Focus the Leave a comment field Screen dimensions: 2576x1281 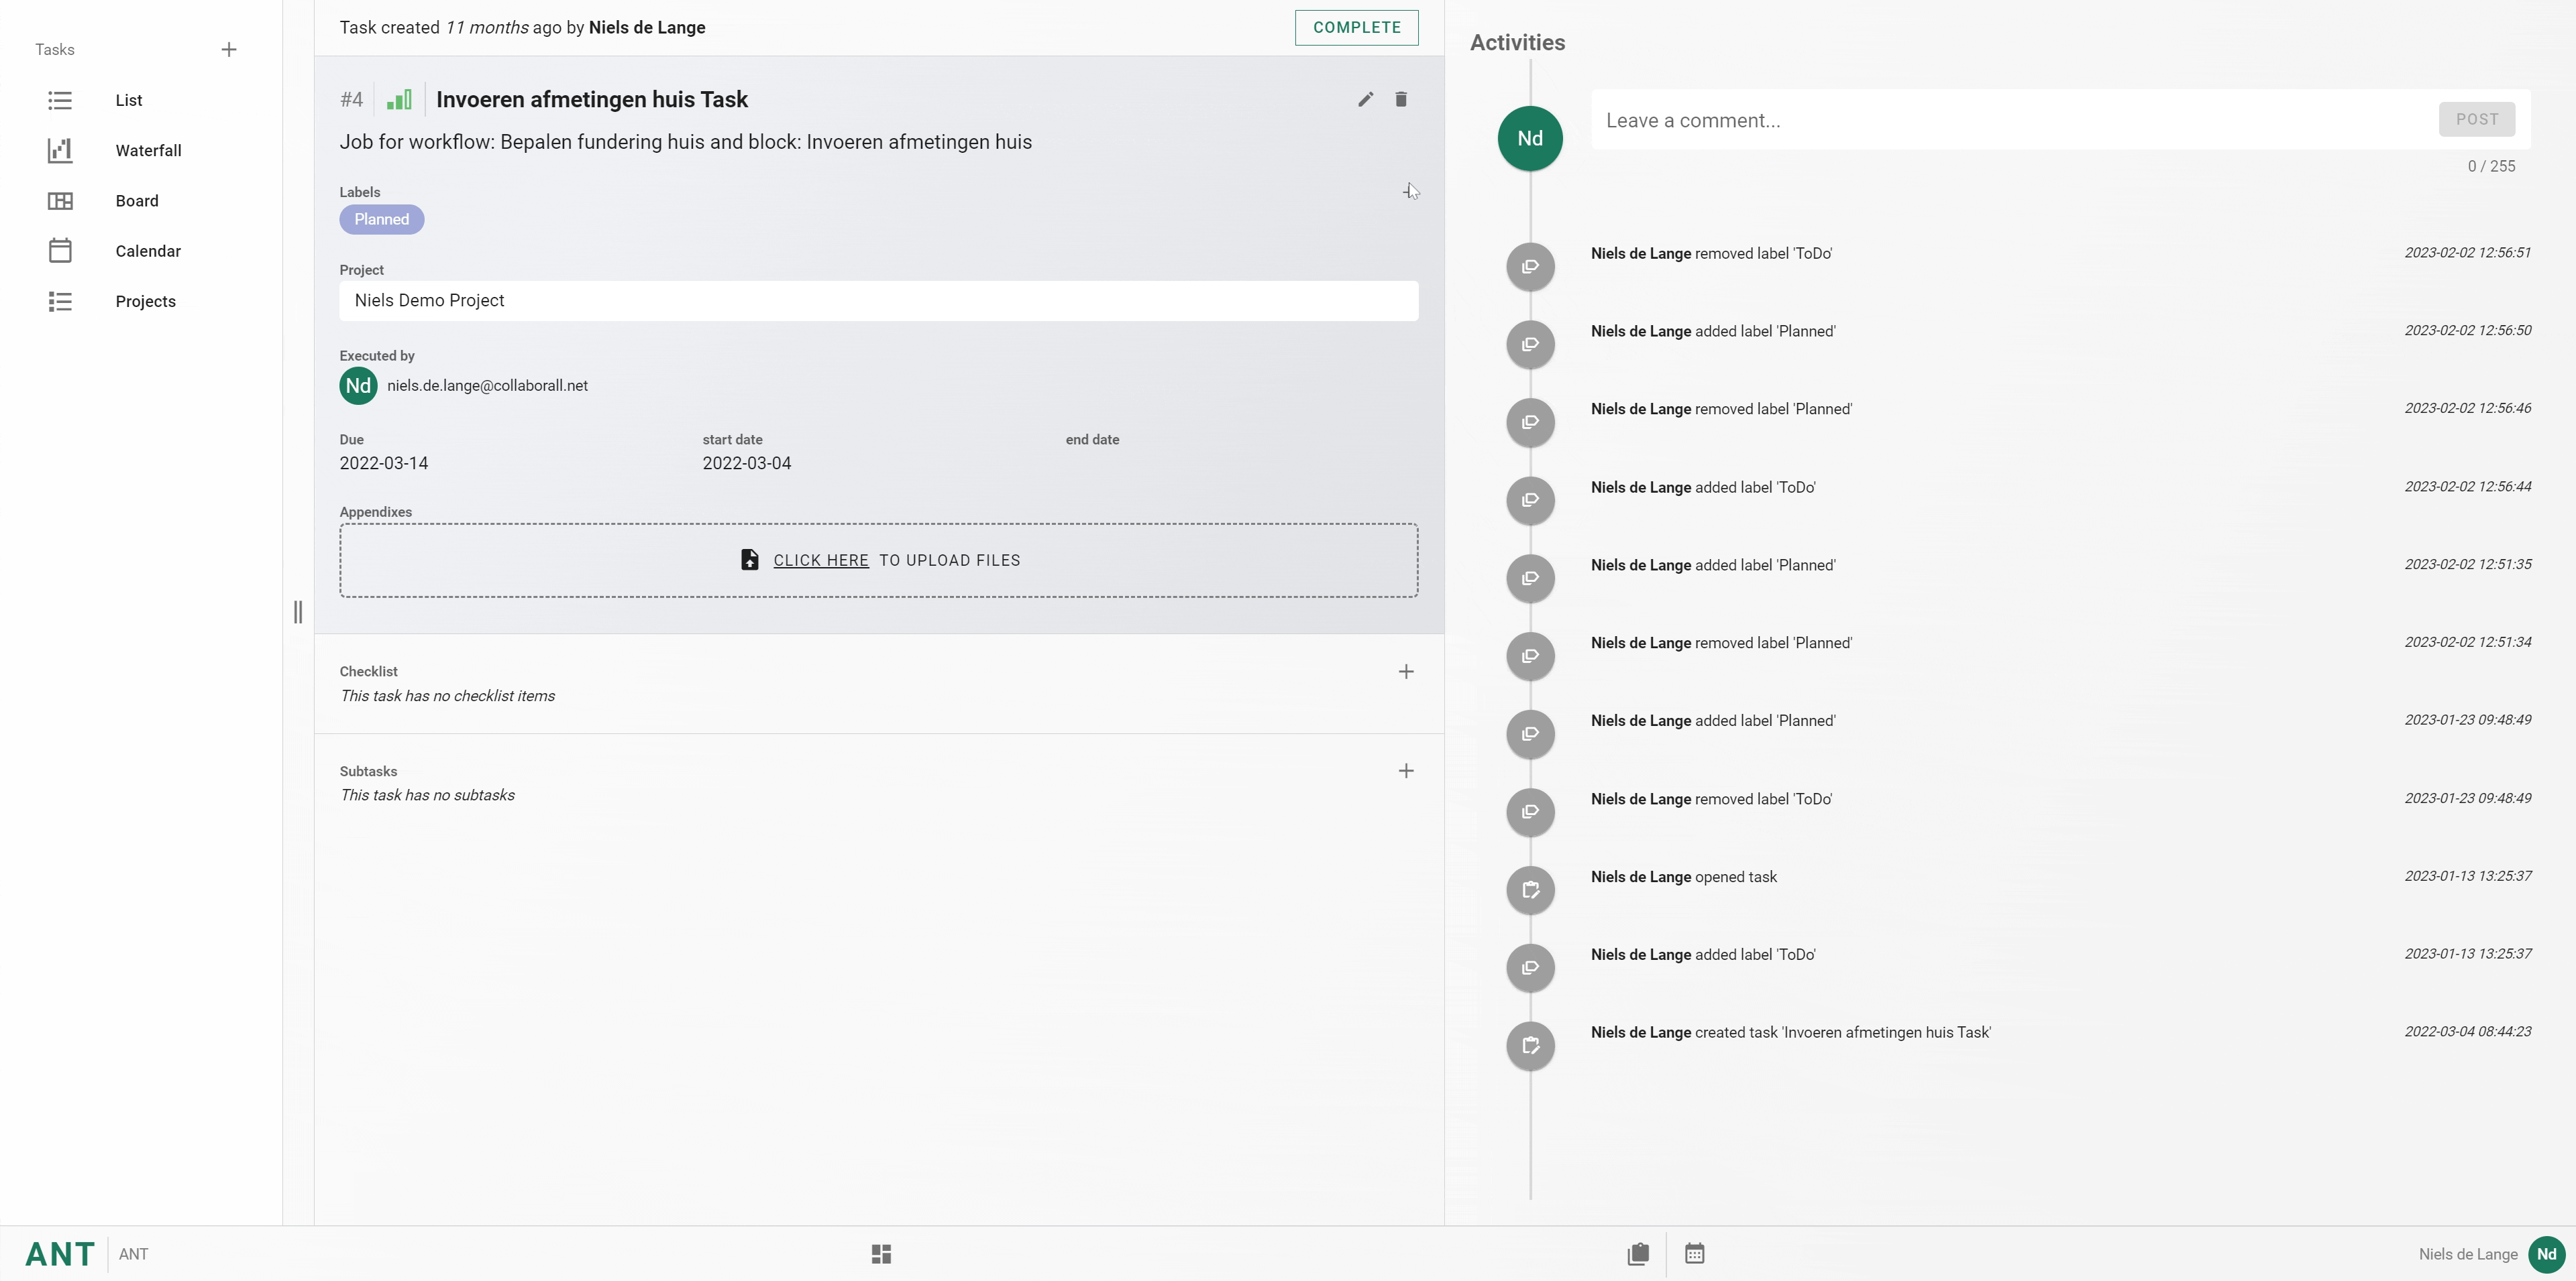pos(2010,120)
